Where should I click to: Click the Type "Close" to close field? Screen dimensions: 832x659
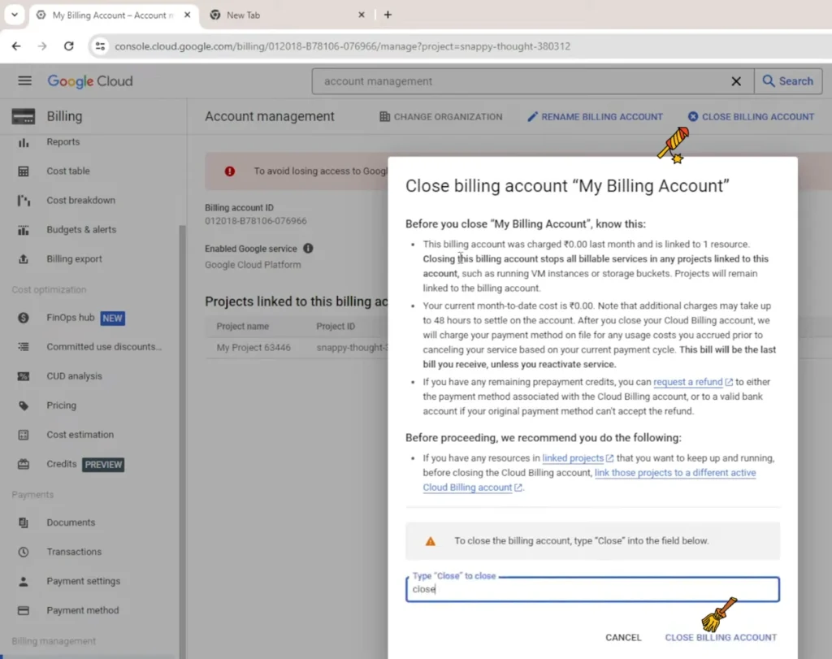pos(591,590)
